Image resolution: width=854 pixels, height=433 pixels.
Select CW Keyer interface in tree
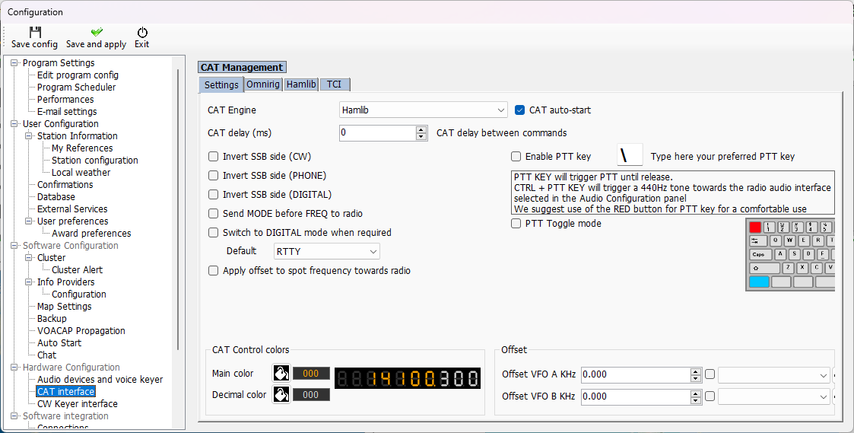pyautogui.click(x=78, y=404)
